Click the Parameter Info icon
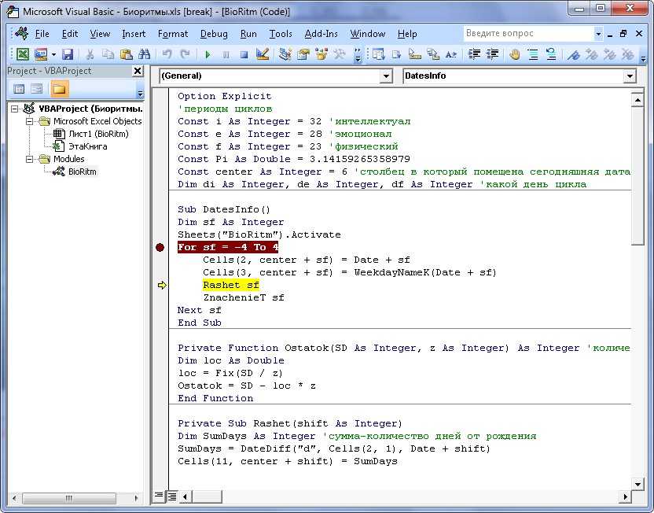 click(433, 54)
